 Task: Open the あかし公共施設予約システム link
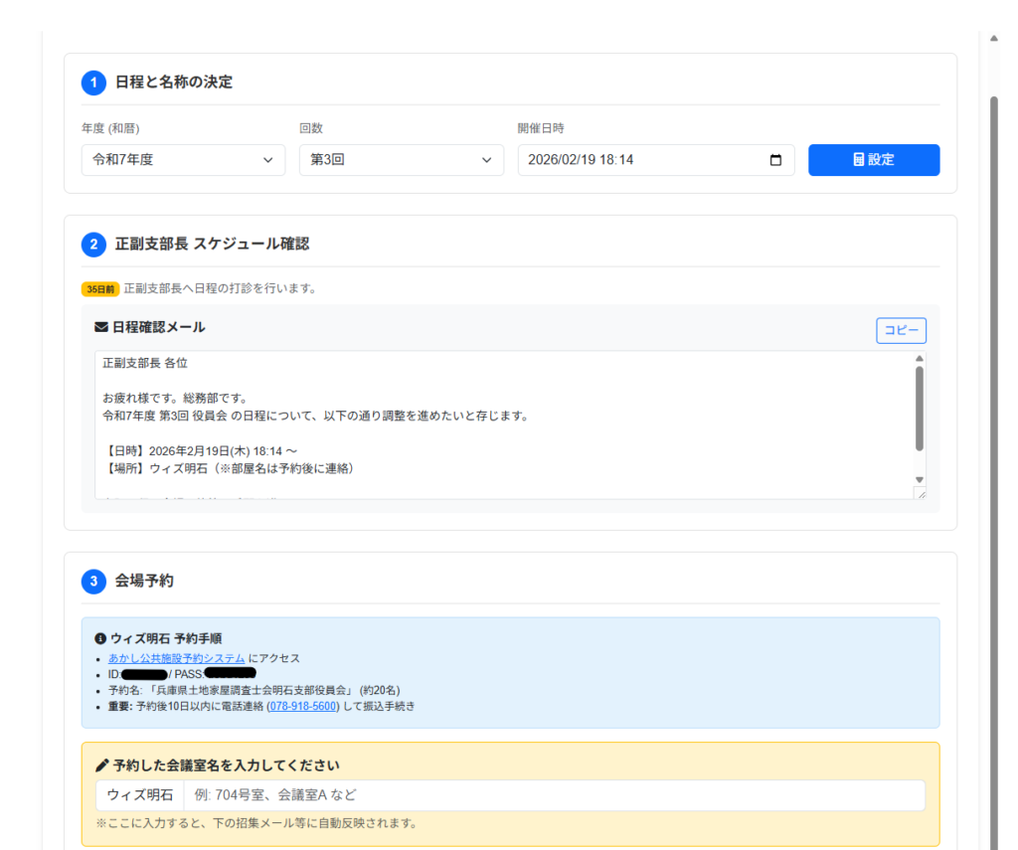[x=176, y=658]
